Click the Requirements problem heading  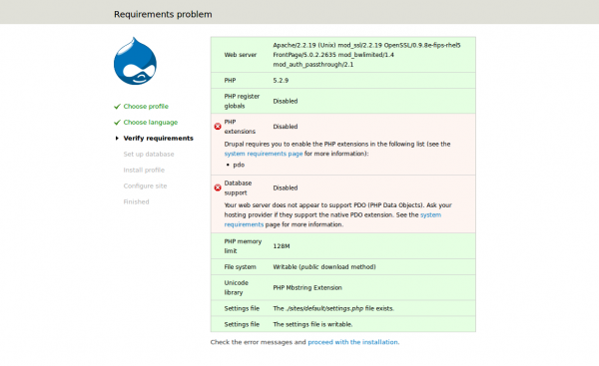(x=163, y=14)
